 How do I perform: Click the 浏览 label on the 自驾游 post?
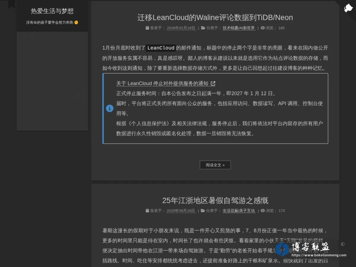(x=271, y=211)
